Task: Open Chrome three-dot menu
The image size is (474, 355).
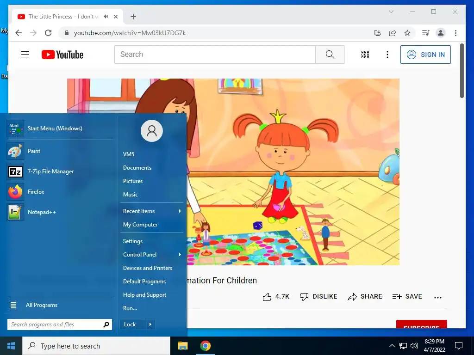Action: pyautogui.click(x=455, y=33)
